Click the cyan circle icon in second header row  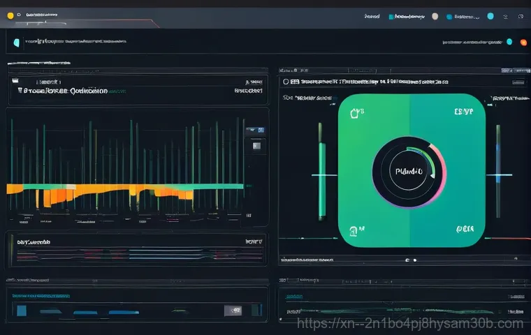click(16, 43)
